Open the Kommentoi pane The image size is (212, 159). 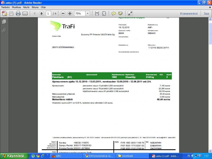pos(189,14)
